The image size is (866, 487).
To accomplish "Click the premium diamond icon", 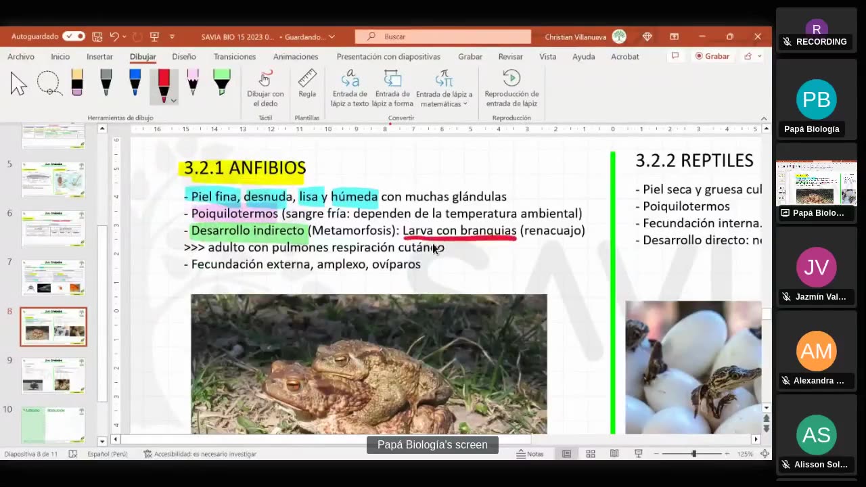I will pyautogui.click(x=647, y=37).
